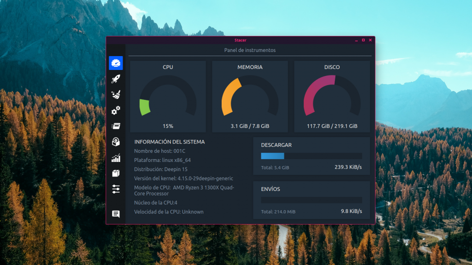
Task: Maximize the Stacer window
Action: click(x=363, y=40)
